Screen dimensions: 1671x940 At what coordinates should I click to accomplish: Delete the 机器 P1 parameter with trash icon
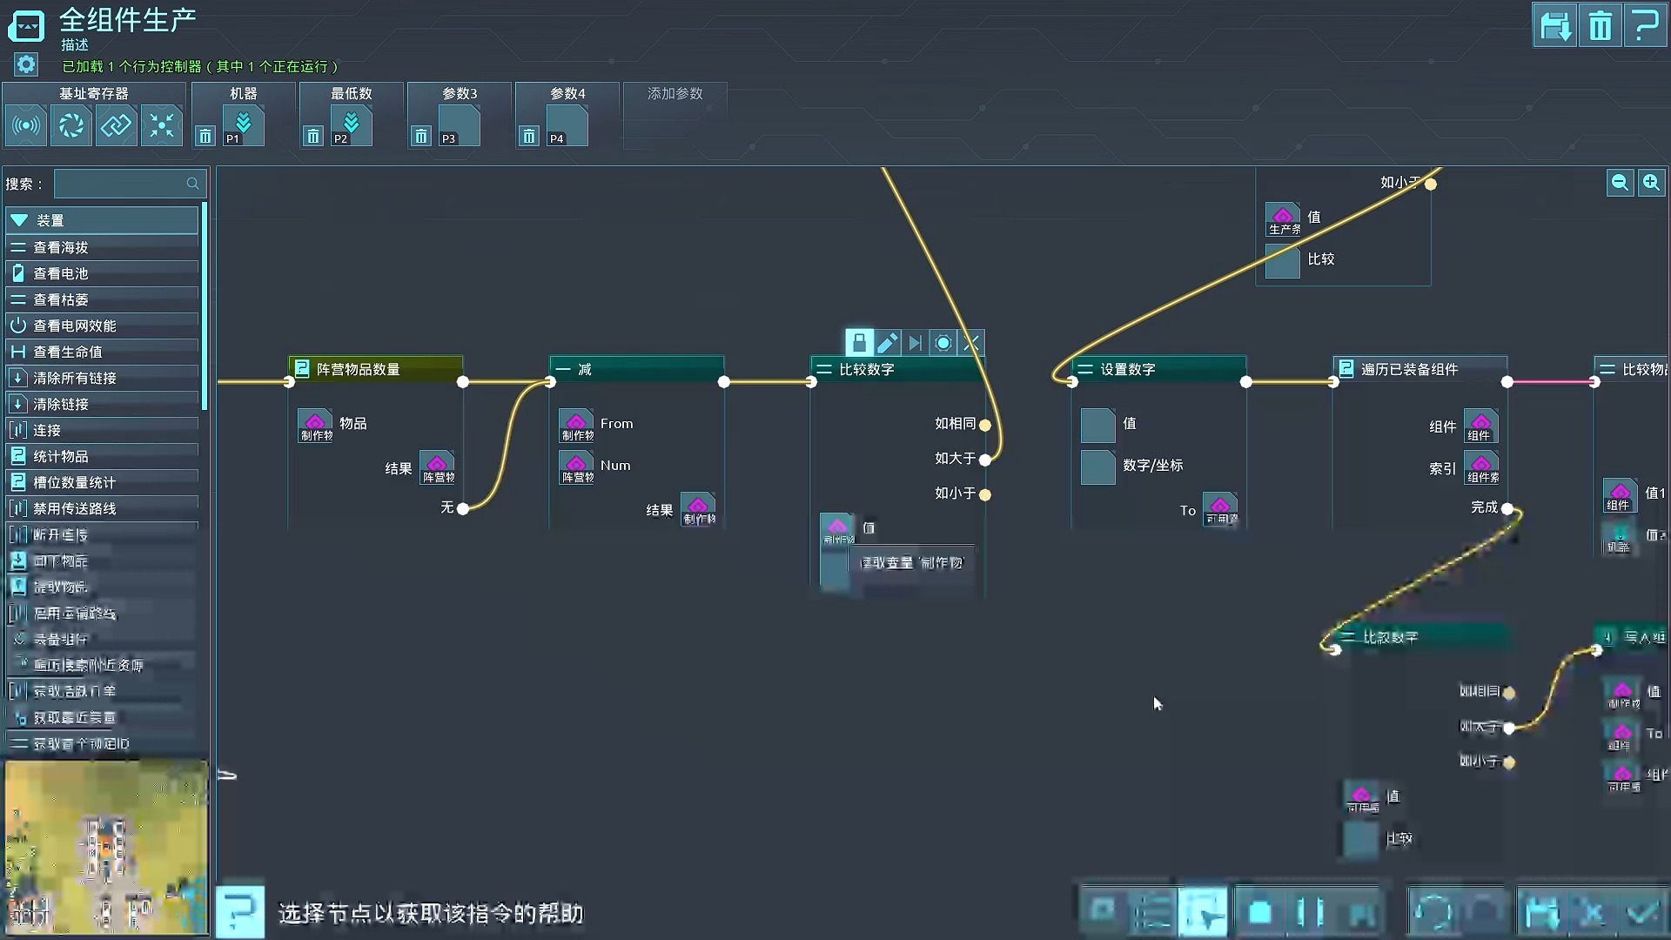[205, 136]
